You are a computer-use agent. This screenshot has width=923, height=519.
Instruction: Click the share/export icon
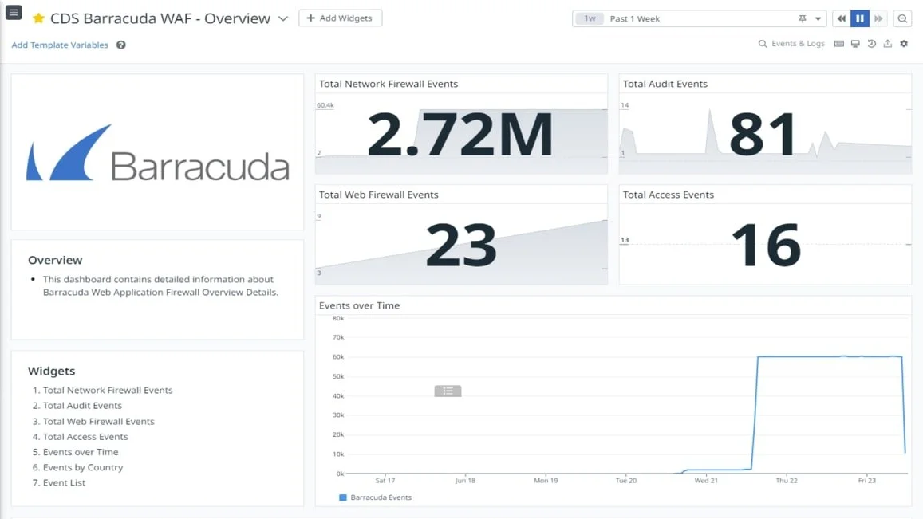tap(887, 44)
